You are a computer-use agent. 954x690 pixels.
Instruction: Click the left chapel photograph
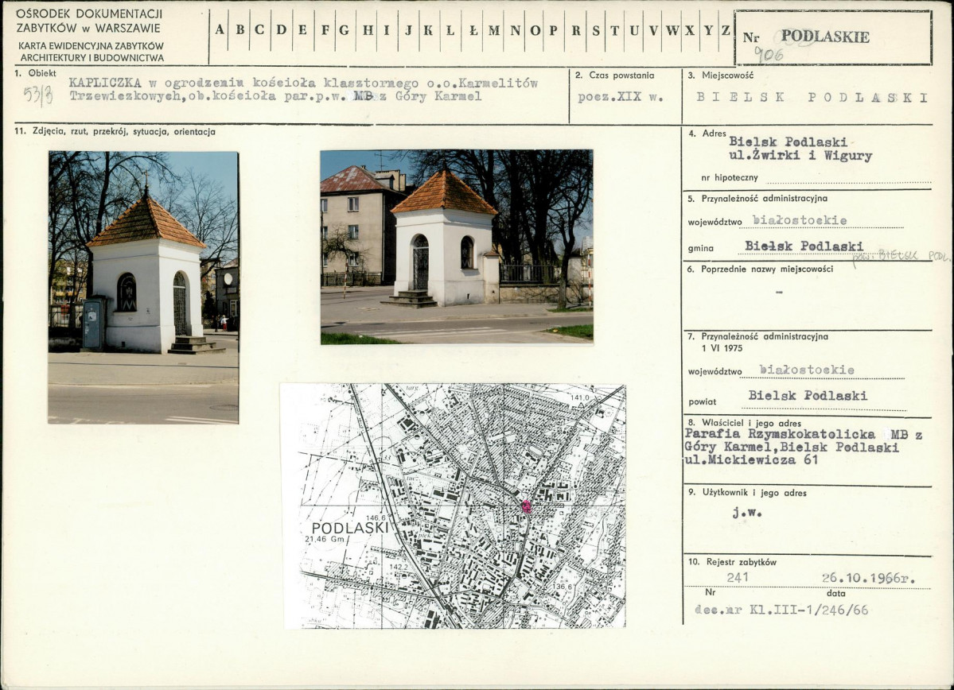click(x=143, y=288)
